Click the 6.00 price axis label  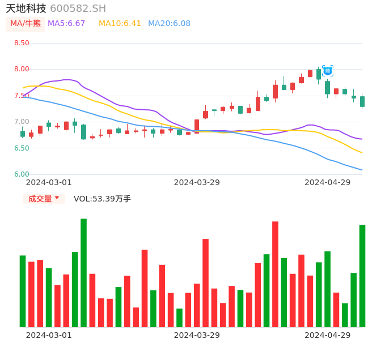pyautogui.click(x=22, y=174)
